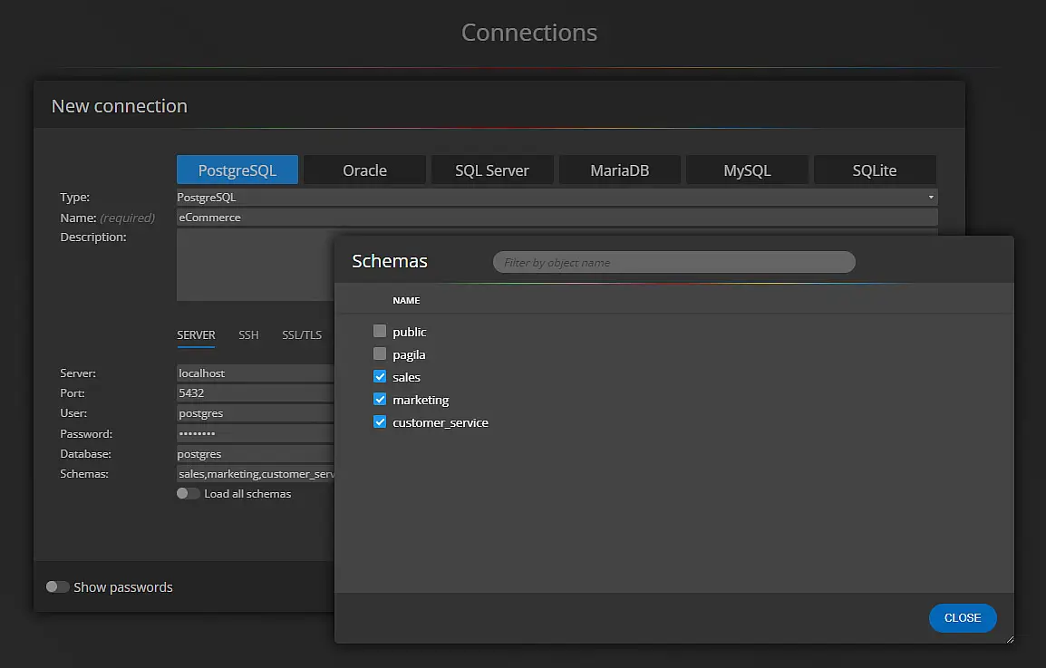This screenshot has height=668, width=1046.
Task: Click the Description text area
Action: (256, 265)
